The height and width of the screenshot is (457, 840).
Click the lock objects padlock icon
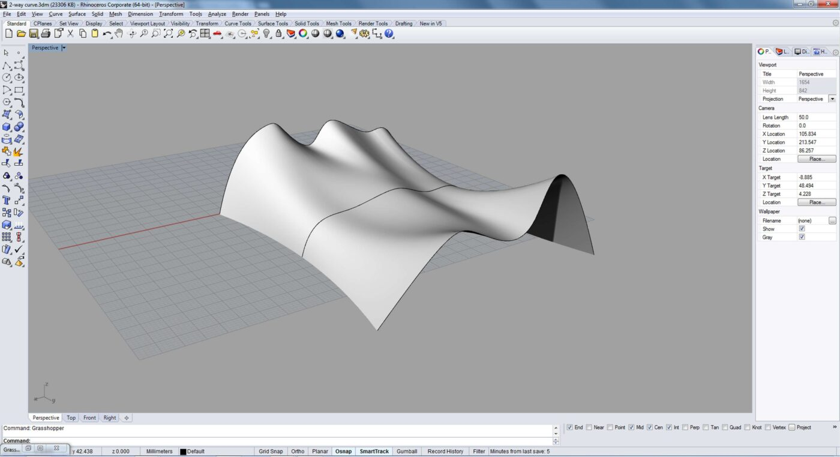pyautogui.click(x=279, y=34)
